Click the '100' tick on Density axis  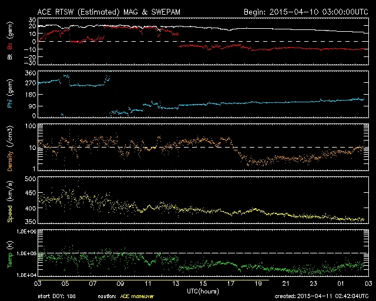click(31, 126)
